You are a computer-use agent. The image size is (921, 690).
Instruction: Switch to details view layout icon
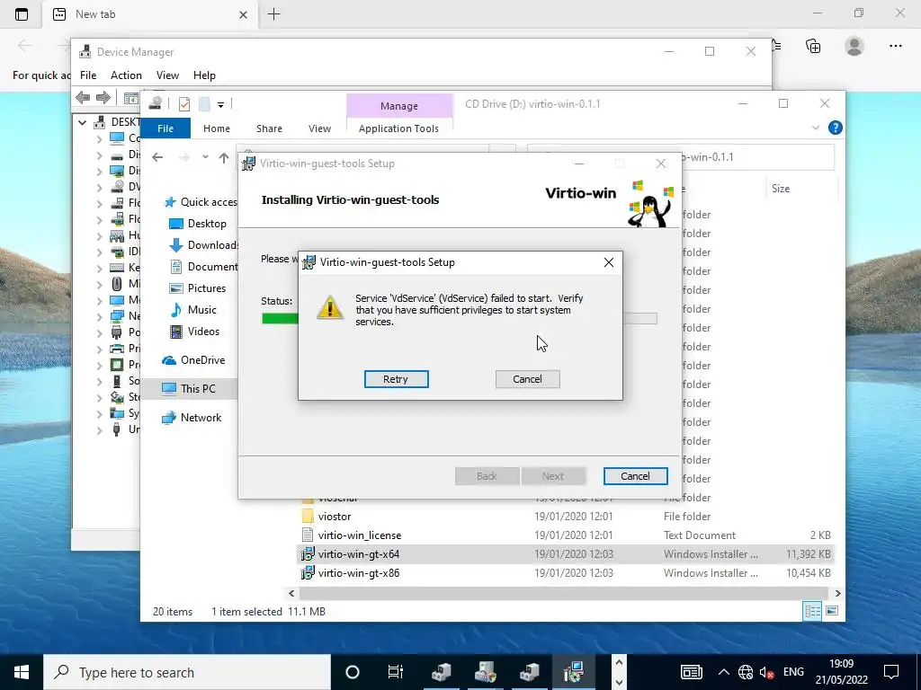(x=812, y=611)
